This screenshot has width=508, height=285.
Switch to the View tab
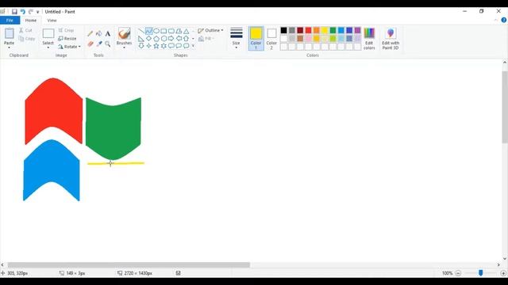coord(52,21)
